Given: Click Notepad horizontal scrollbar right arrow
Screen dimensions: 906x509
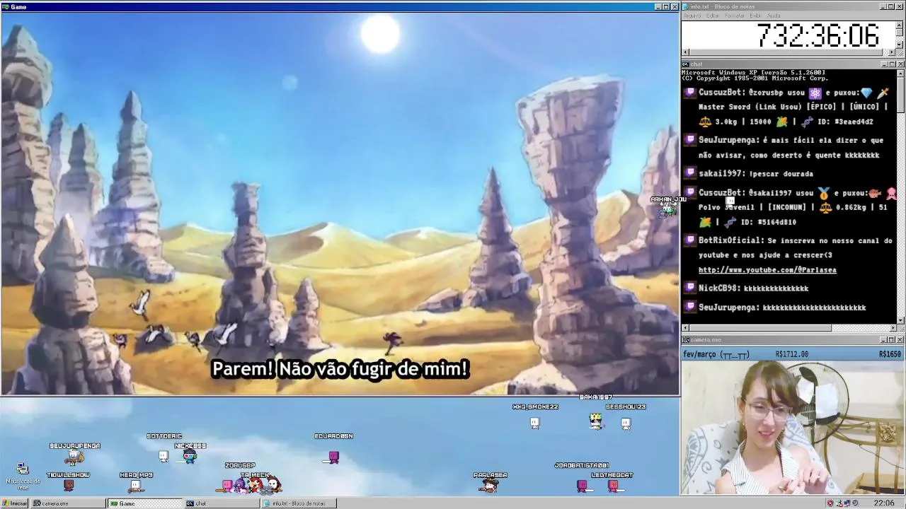Looking at the screenshot, I should pos(892,52).
